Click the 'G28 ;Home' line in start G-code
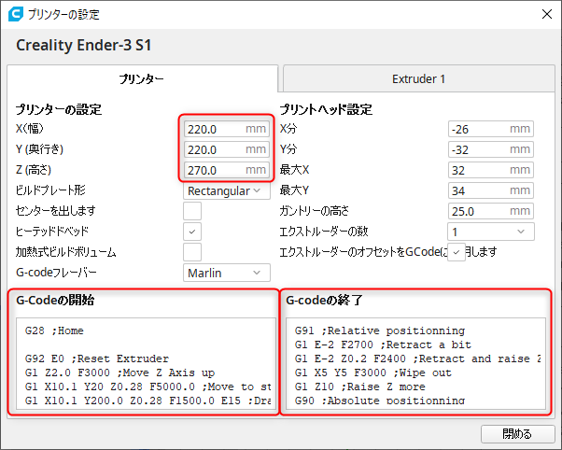 (54, 330)
